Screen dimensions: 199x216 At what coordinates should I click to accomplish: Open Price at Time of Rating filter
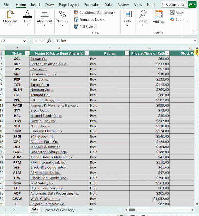click(x=167, y=53)
